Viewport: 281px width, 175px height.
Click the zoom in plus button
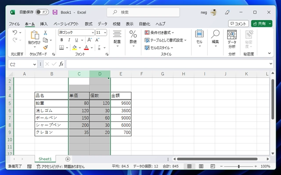256,166
